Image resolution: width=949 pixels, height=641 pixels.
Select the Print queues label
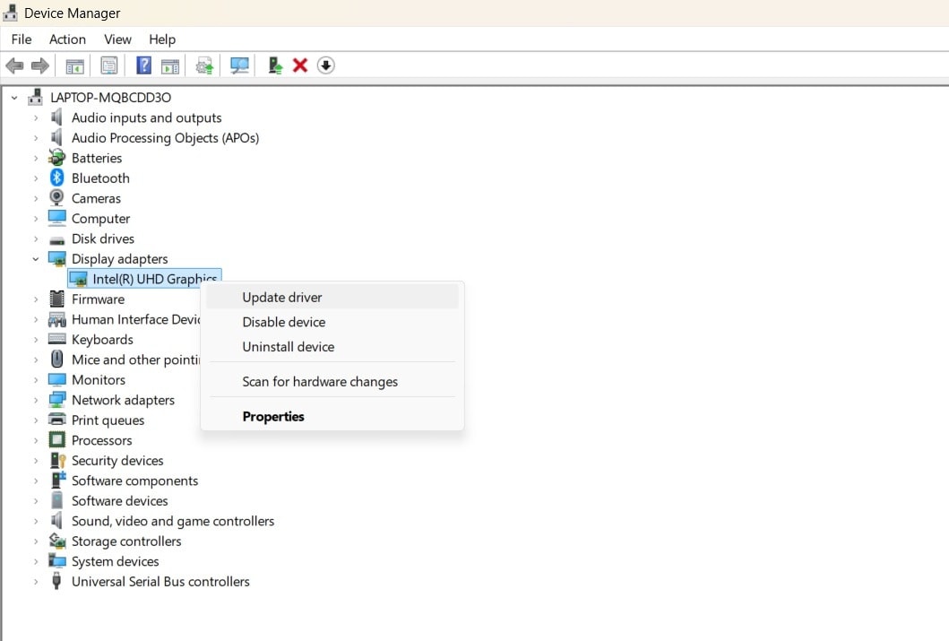pos(108,420)
